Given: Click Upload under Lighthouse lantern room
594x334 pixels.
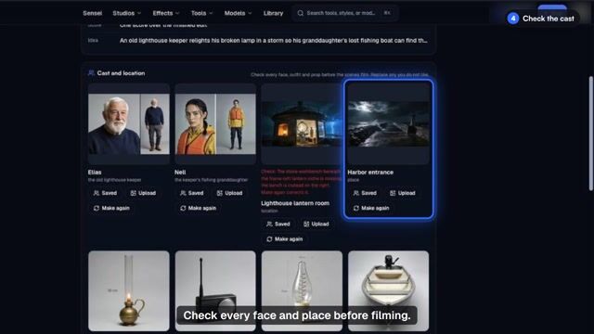Looking at the screenshot, I should [316, 225].
